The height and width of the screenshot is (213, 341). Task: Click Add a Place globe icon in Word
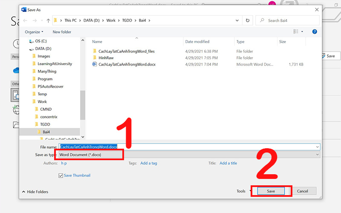(x=16, y=110)
